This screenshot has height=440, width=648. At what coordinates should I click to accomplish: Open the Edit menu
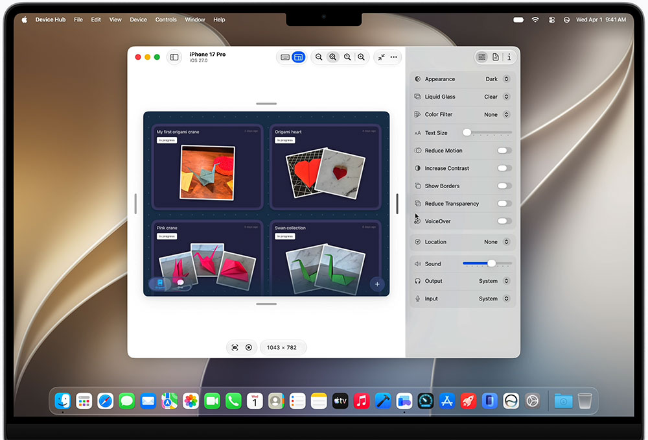click(96, 19)
